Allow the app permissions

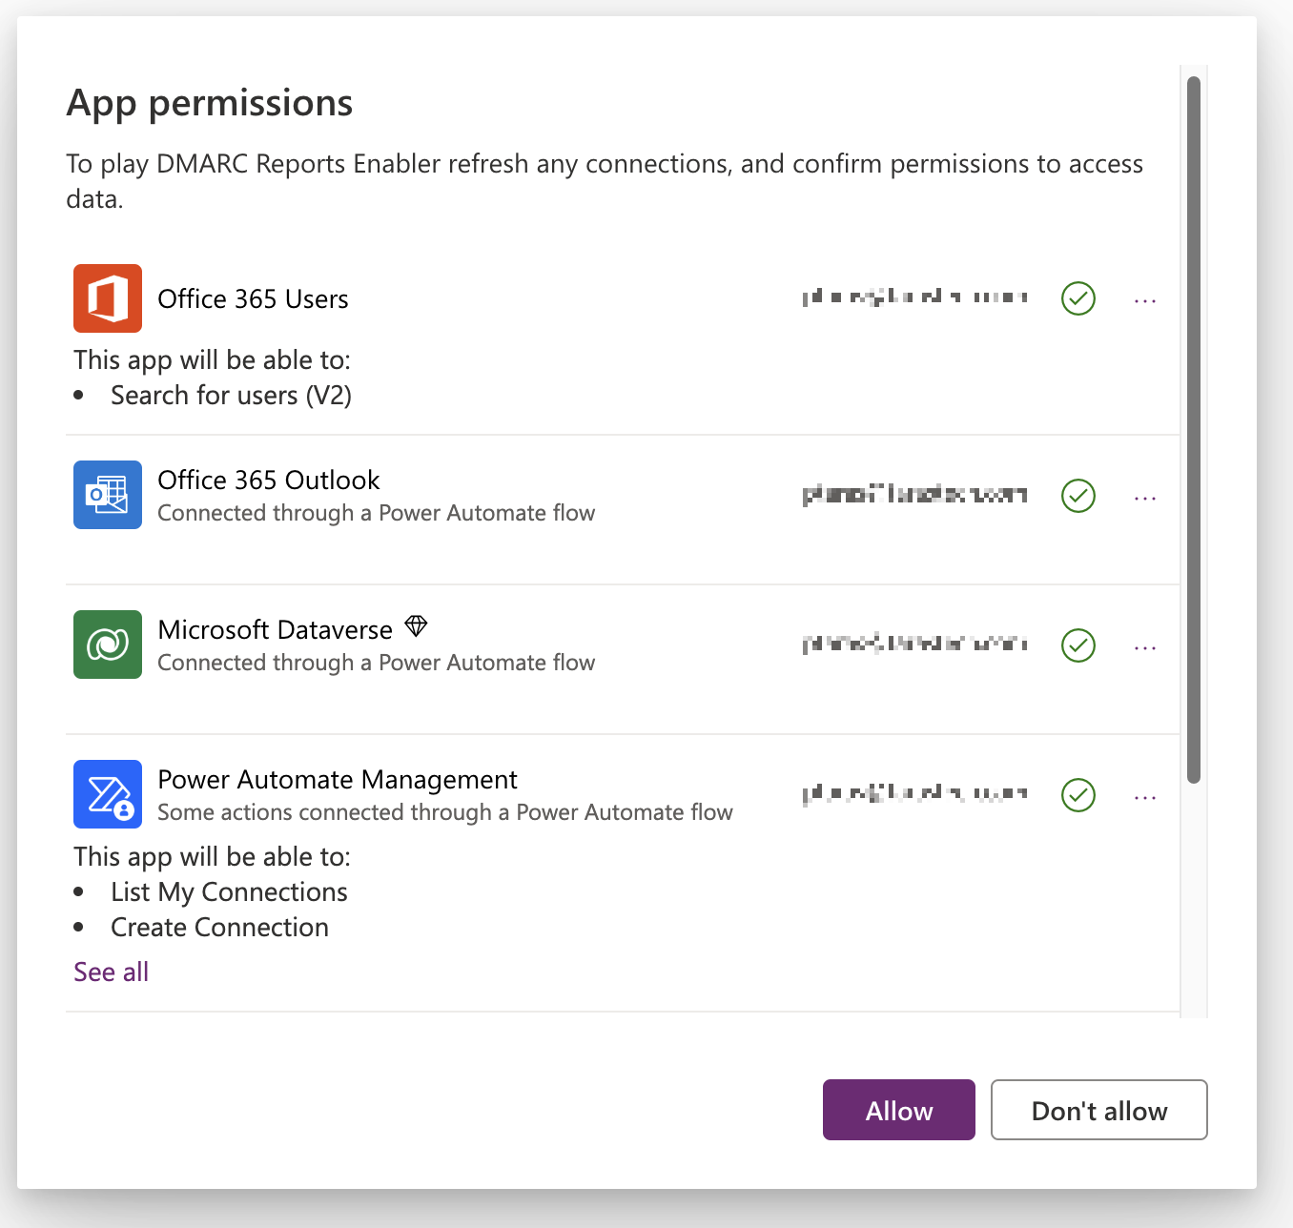tap(899, 1110)
